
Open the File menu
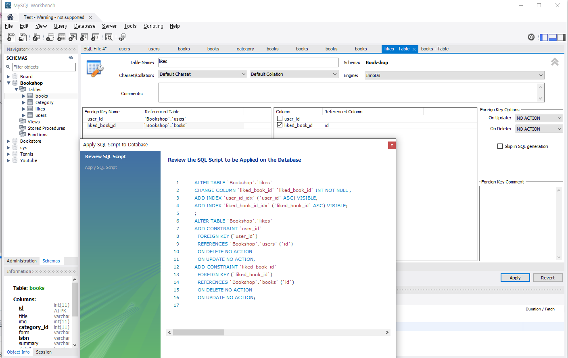pyautogui.click(x=9, y=26)
